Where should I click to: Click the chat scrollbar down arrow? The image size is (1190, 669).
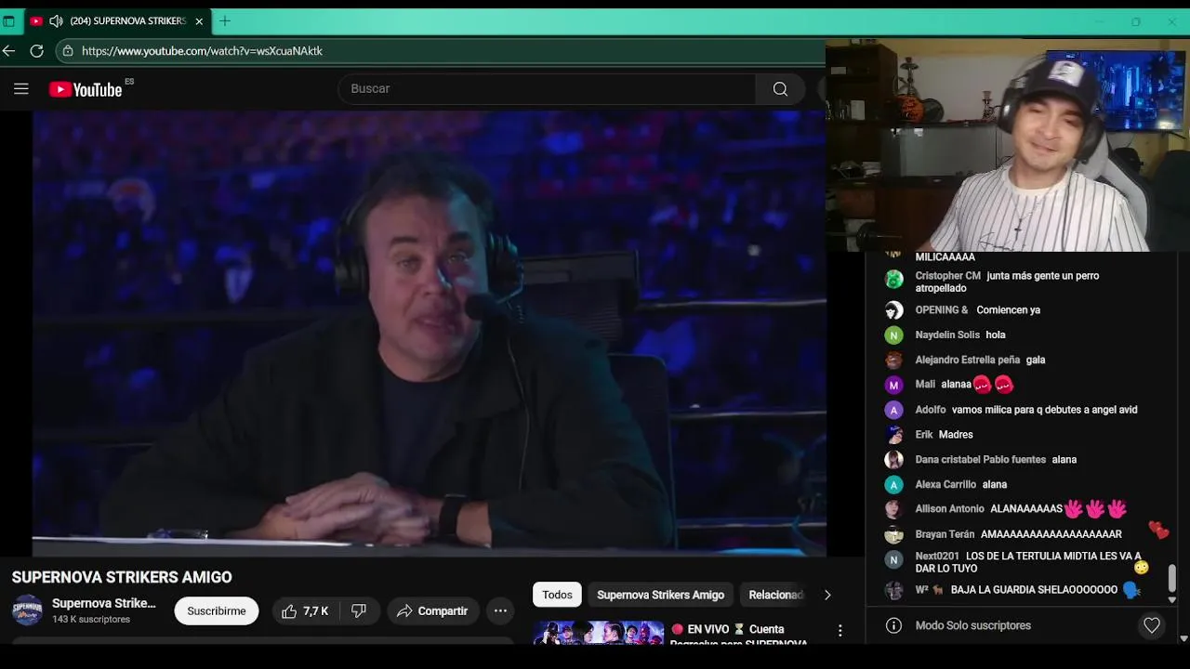tap(1171, 600)
